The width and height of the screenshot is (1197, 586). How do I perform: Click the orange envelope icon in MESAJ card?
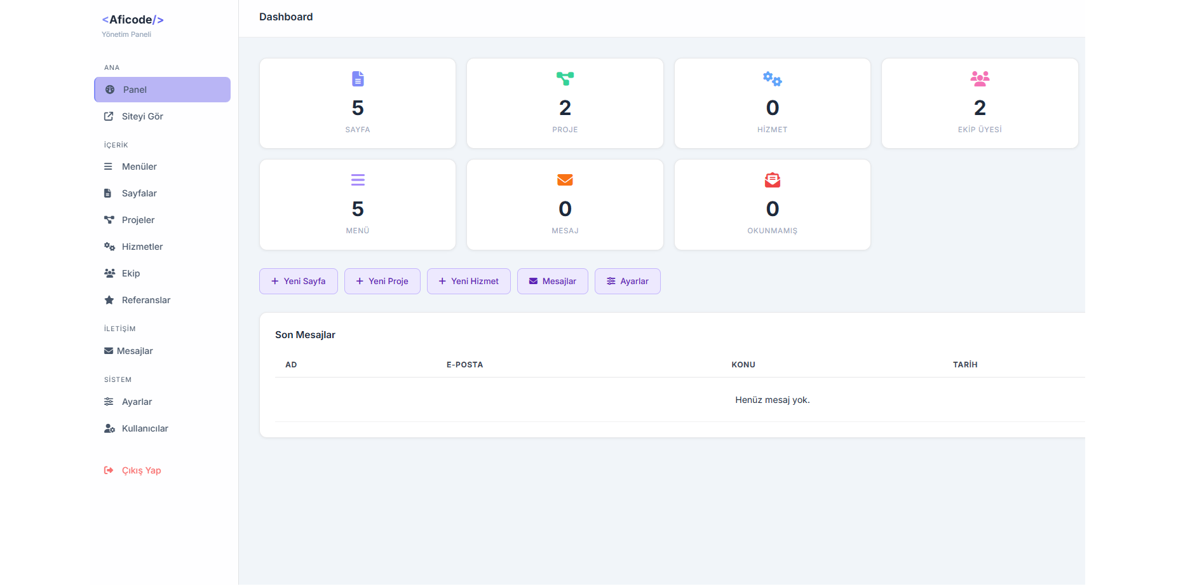(565, 180)
